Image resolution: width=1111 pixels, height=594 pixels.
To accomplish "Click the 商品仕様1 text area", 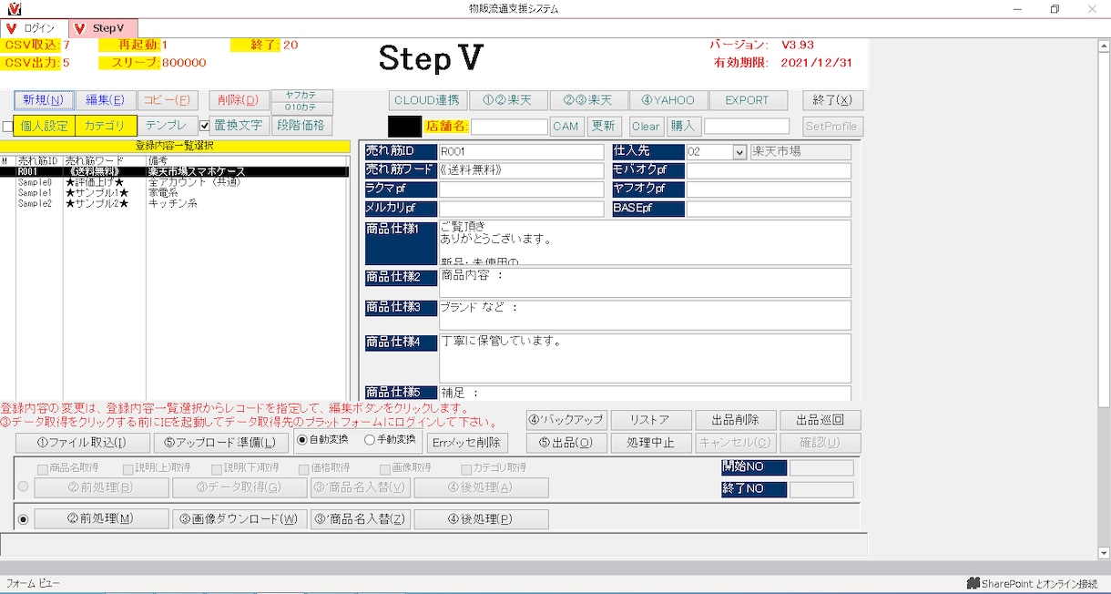I will pyautogui.click(x=645, y=242).
